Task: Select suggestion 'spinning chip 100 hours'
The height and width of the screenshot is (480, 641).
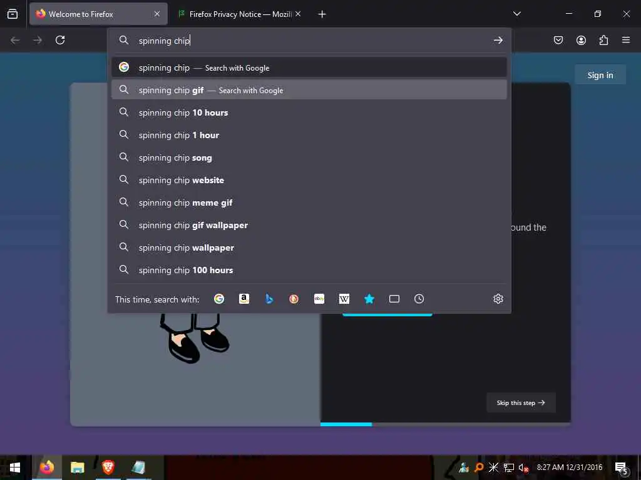Action: tap(309, 269)
